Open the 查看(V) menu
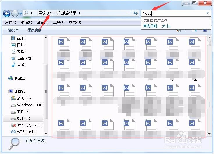214x154 pixels. (x=42, y=22)
